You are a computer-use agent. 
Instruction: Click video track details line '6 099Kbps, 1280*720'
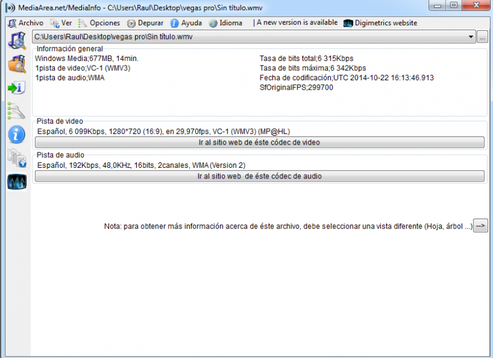click(163, 131)
